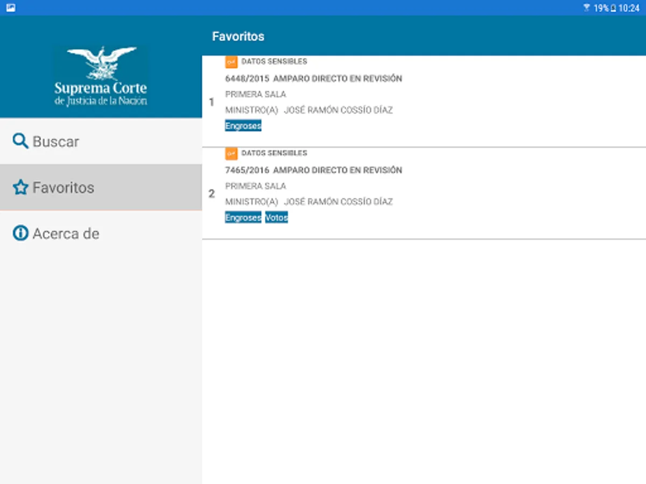The width and height of the screenshot is (646, 484).
Task: Click the Favoritos star icon
Action: coord(20,188)
